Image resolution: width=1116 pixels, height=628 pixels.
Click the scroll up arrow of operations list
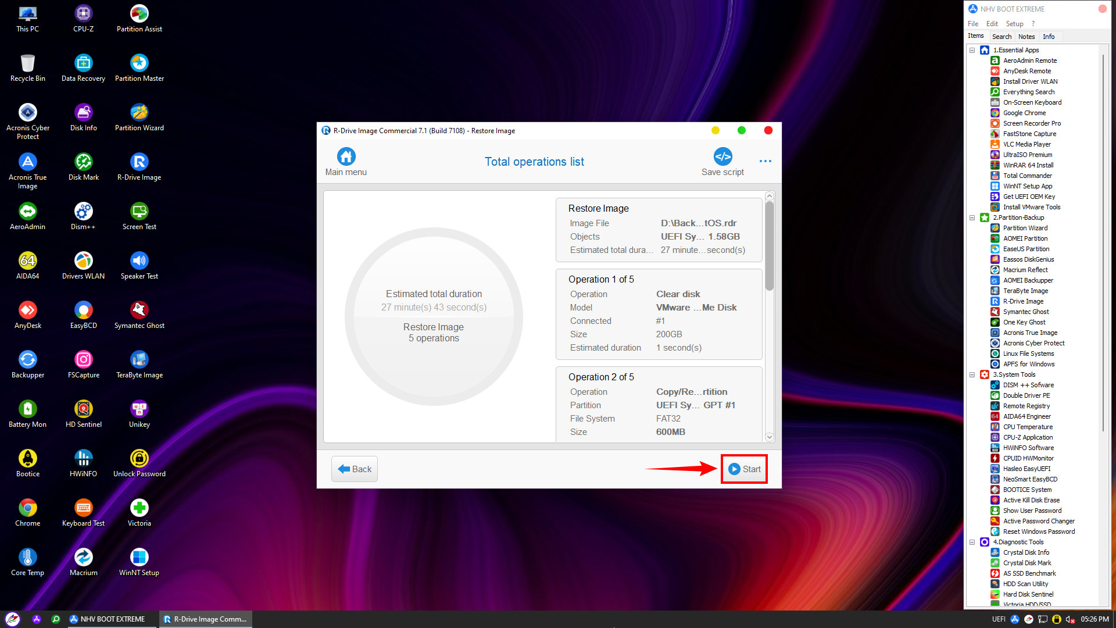(770, 197)
